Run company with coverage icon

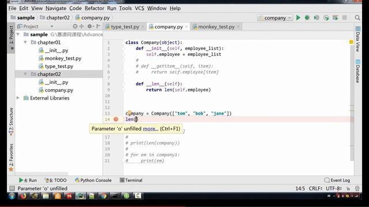tap(317, 18)
